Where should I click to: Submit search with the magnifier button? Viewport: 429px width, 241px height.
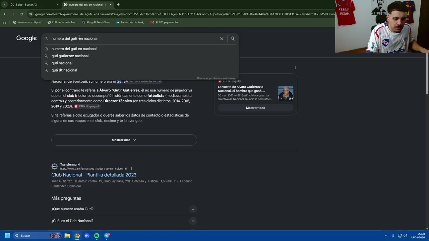point(233,38)
